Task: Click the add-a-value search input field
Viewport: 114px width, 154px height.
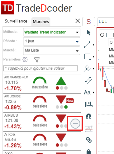Action: tap(40, 68)
